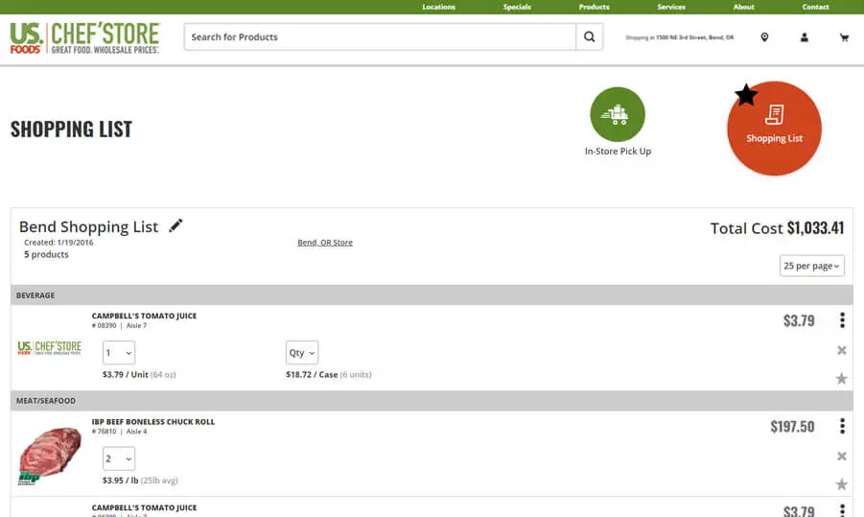Open the Contact menu
This screenshot has height=517, width=864.
815,7
